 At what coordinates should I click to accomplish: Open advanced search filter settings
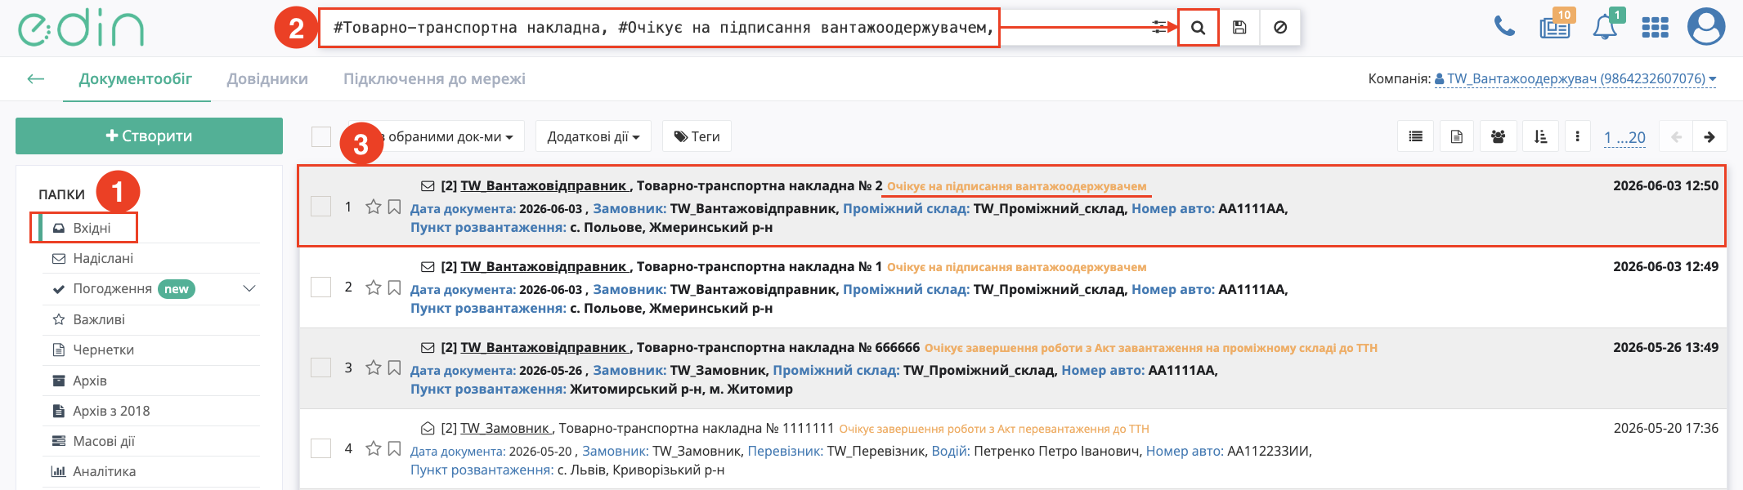[x=1159, y=28]
